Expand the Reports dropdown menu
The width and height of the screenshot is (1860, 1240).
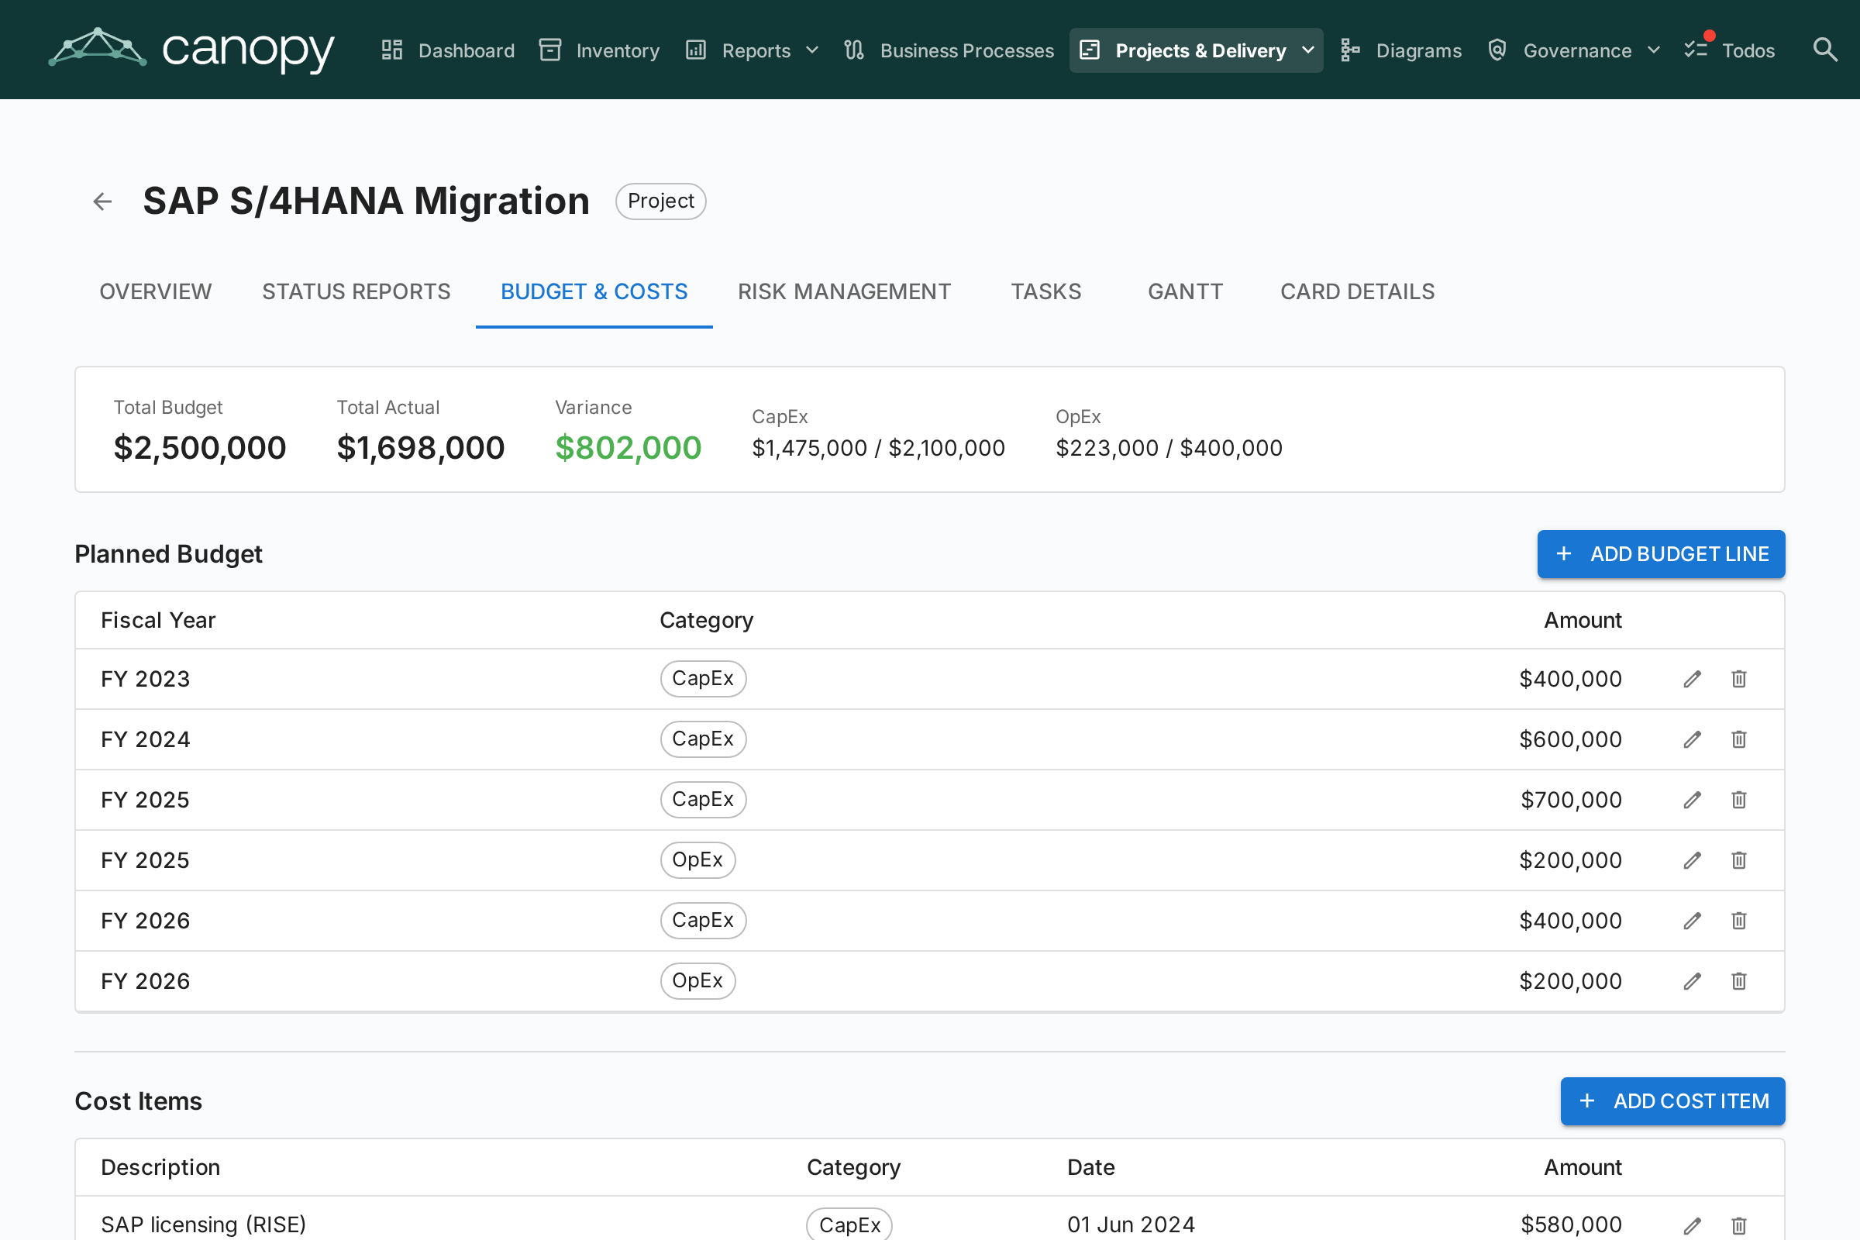(x=752, y=50)
